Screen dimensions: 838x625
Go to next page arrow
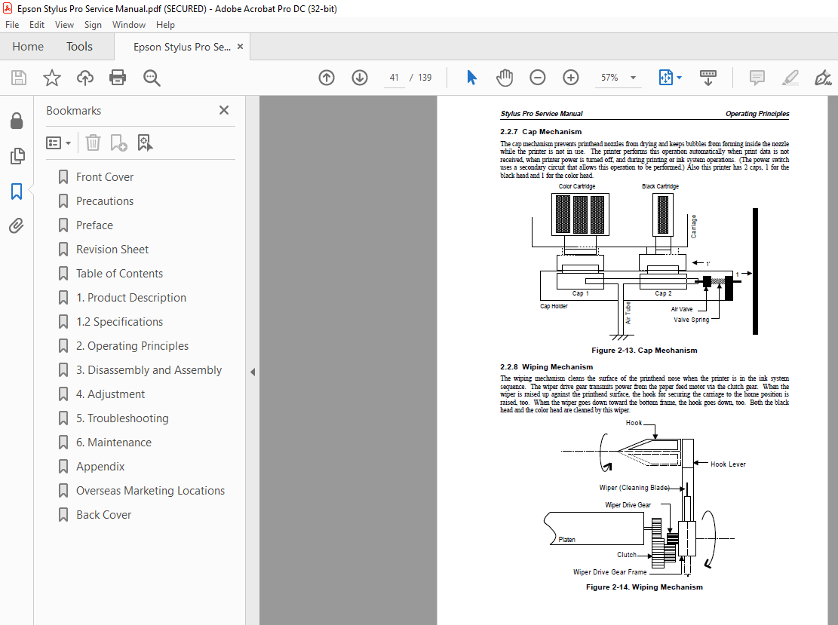click(x=359, y=78)
